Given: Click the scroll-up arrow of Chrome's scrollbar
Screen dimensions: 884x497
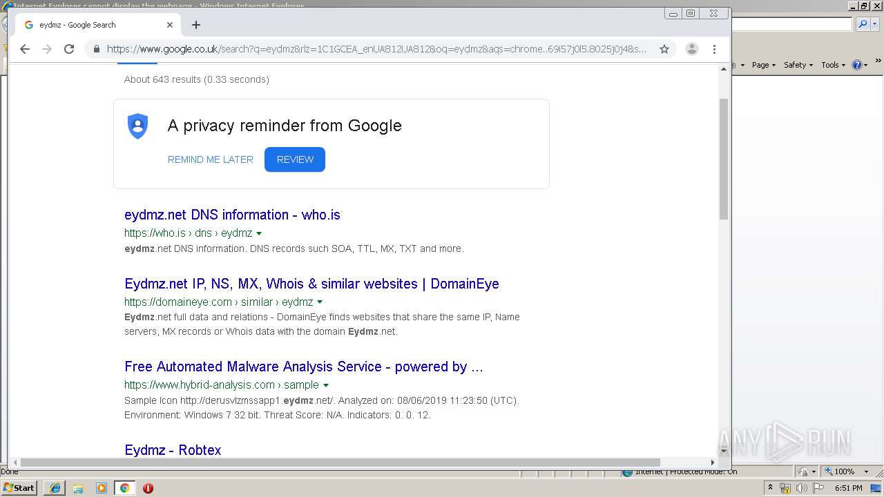Looking at the screenshot, I should (724, 68).
